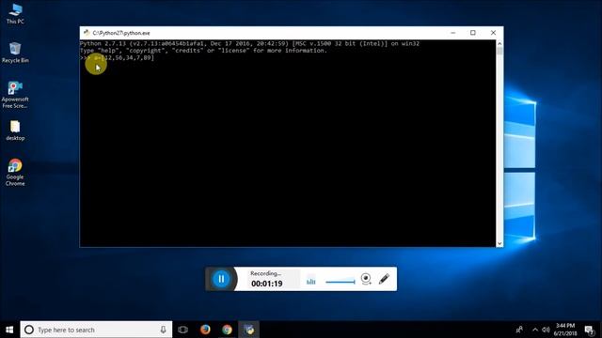Open Task View from the taskbar
The width and height of the screenshot is (602, 338).
[183, 330]
